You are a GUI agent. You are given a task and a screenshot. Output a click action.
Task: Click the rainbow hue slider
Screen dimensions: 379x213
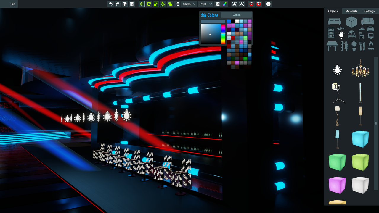click(223, 34)
